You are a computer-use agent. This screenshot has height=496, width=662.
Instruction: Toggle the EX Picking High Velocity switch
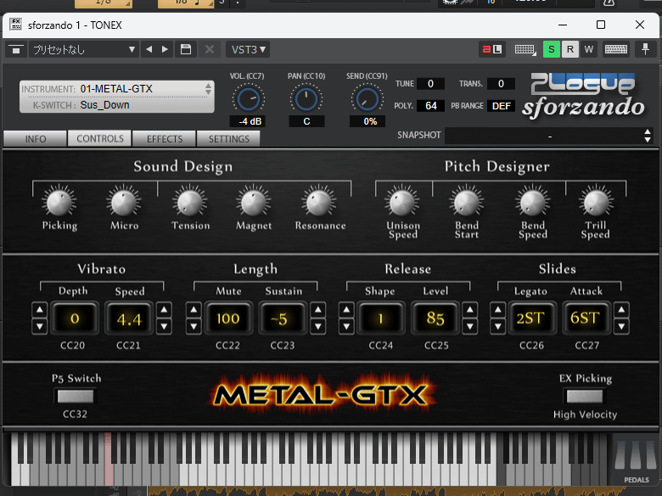[x=585, y=396]
